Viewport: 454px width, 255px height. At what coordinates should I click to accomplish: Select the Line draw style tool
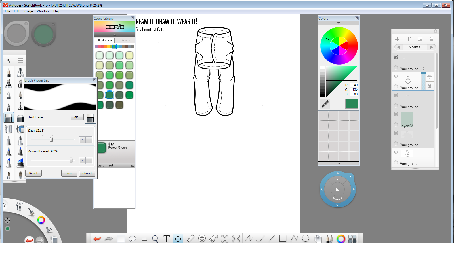pos(272,239)
